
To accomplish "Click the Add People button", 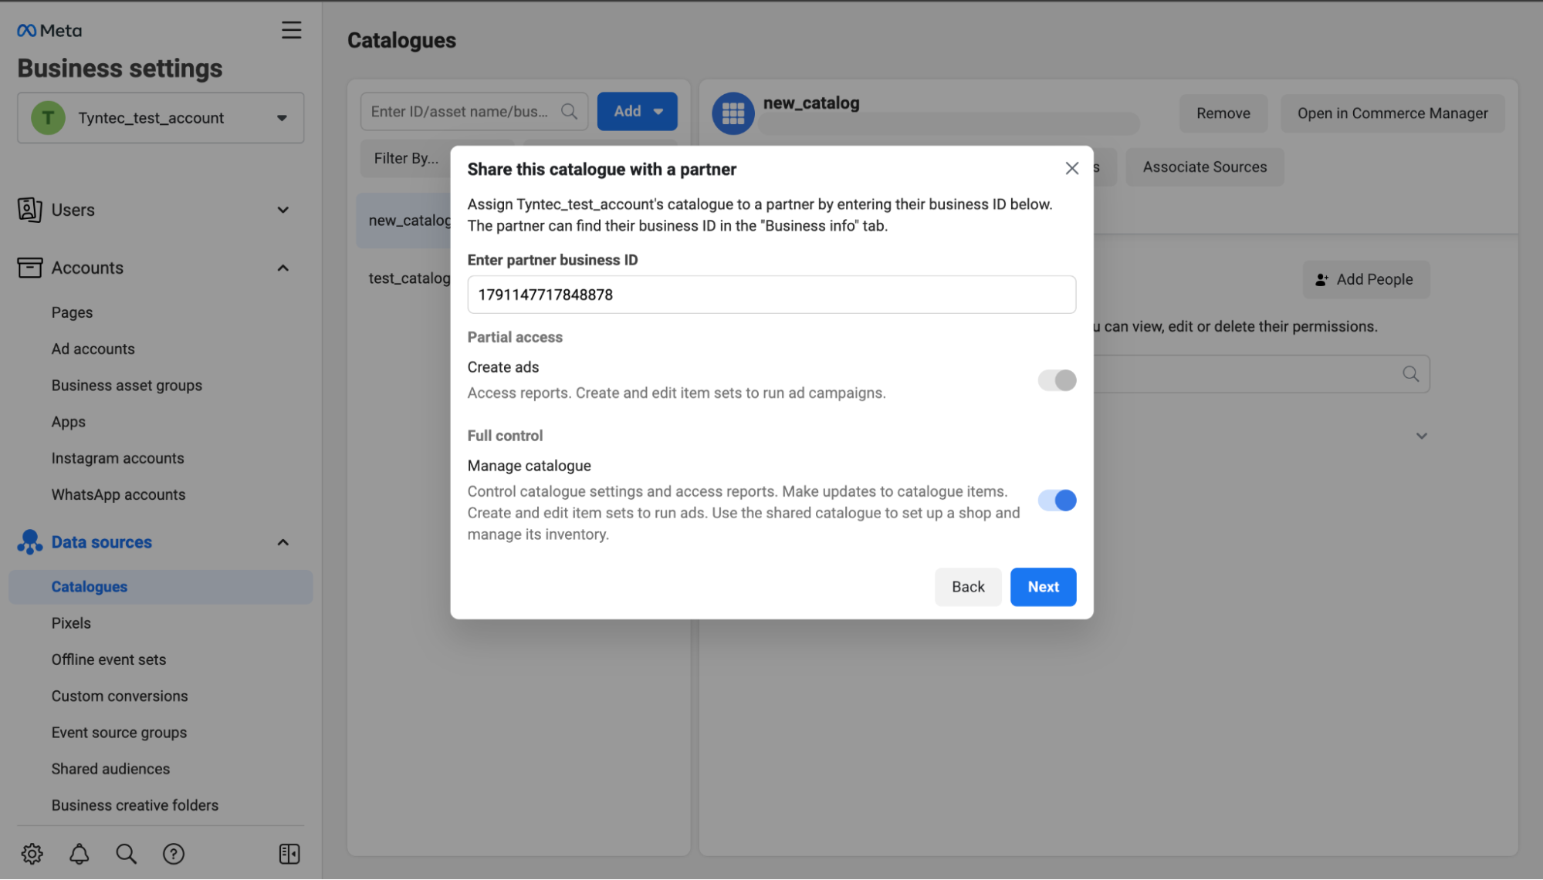I will (x=1365, y=279).
